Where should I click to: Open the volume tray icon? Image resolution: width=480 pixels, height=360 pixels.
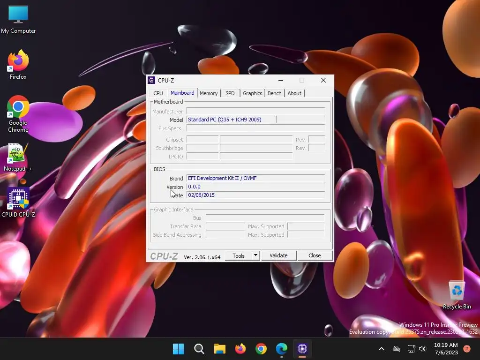(422, 349)
